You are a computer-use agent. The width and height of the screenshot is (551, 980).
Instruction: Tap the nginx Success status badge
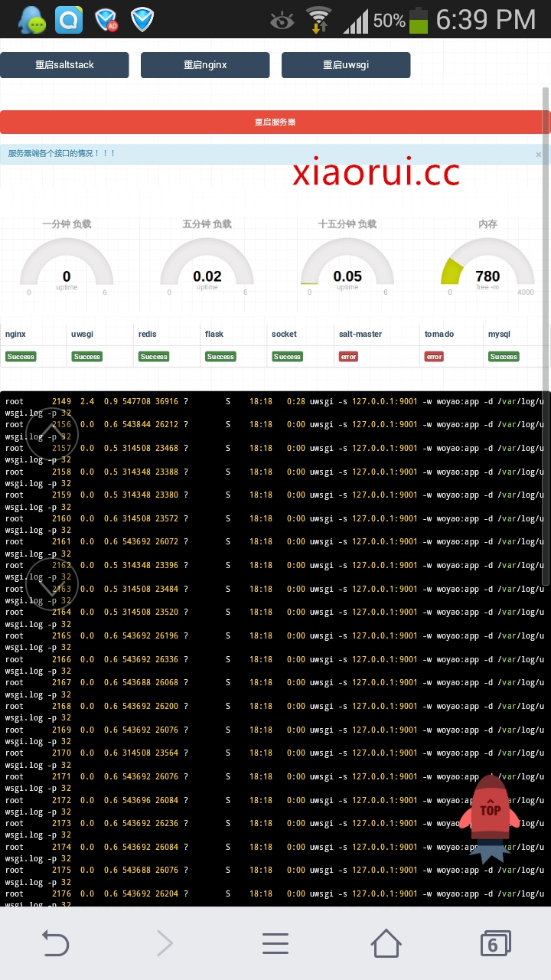coord(21,357)
